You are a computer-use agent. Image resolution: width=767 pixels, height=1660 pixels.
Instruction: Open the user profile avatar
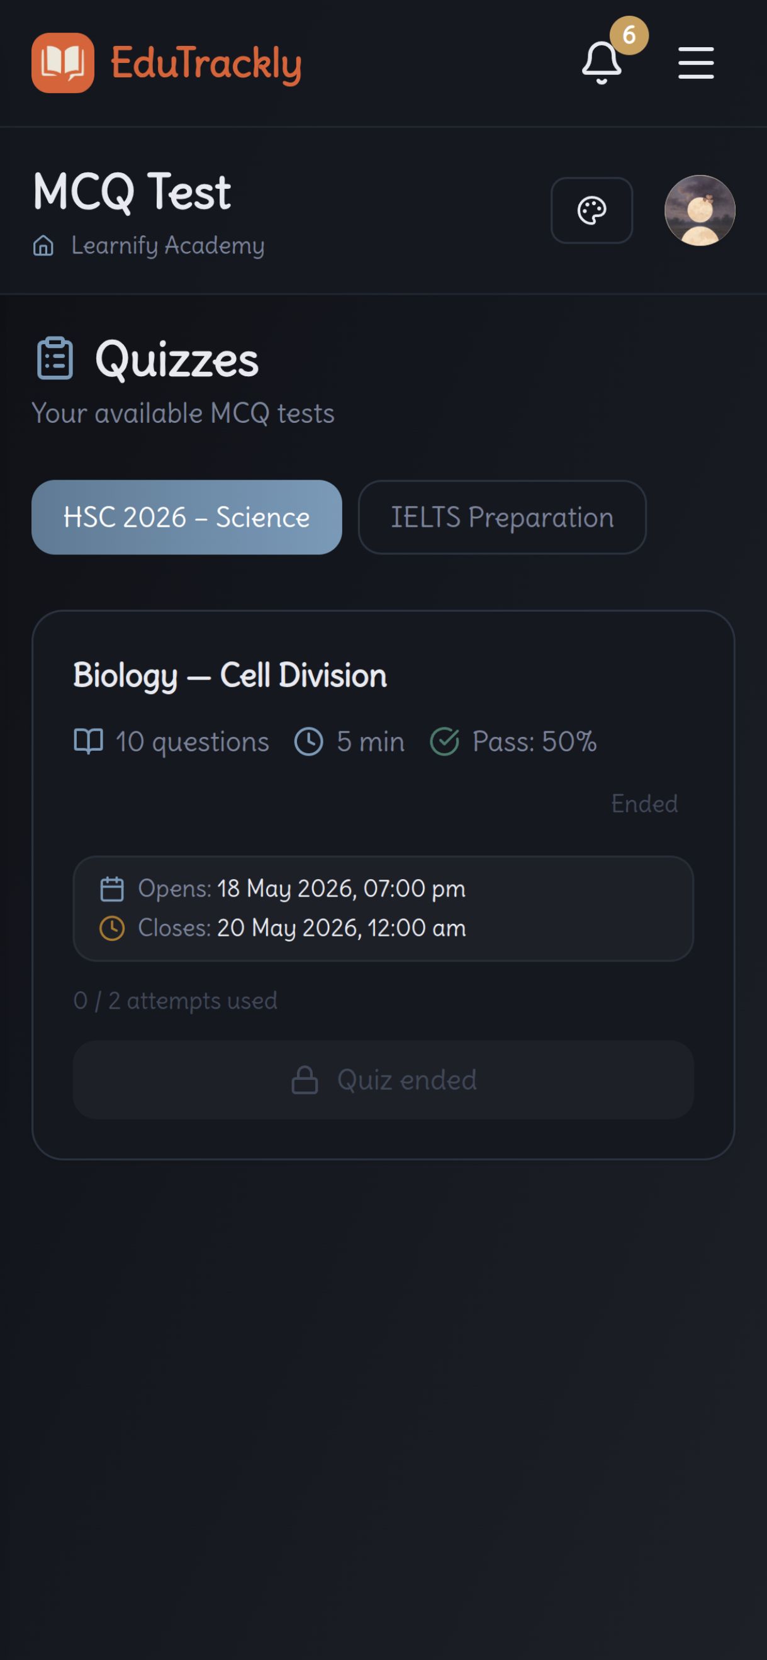pos(699,210)
